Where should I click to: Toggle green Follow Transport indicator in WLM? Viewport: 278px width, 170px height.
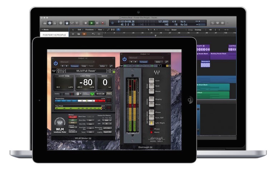pos(92,94)
